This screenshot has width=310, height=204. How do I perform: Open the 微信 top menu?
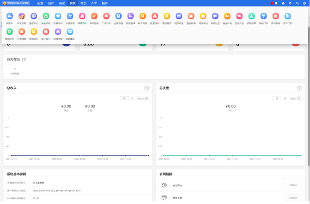click(x=83, y=3)
